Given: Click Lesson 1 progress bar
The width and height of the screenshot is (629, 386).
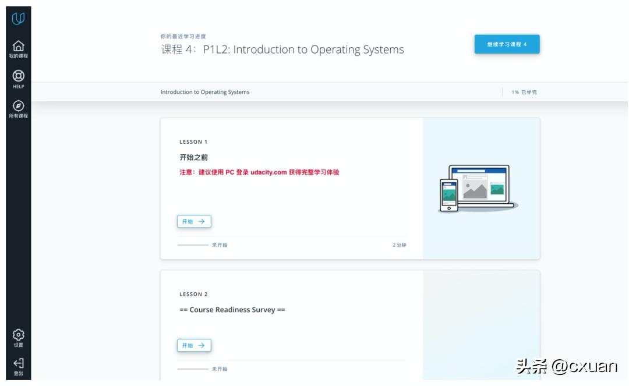Looking at the screenshot, I should [x=193, y=245].
